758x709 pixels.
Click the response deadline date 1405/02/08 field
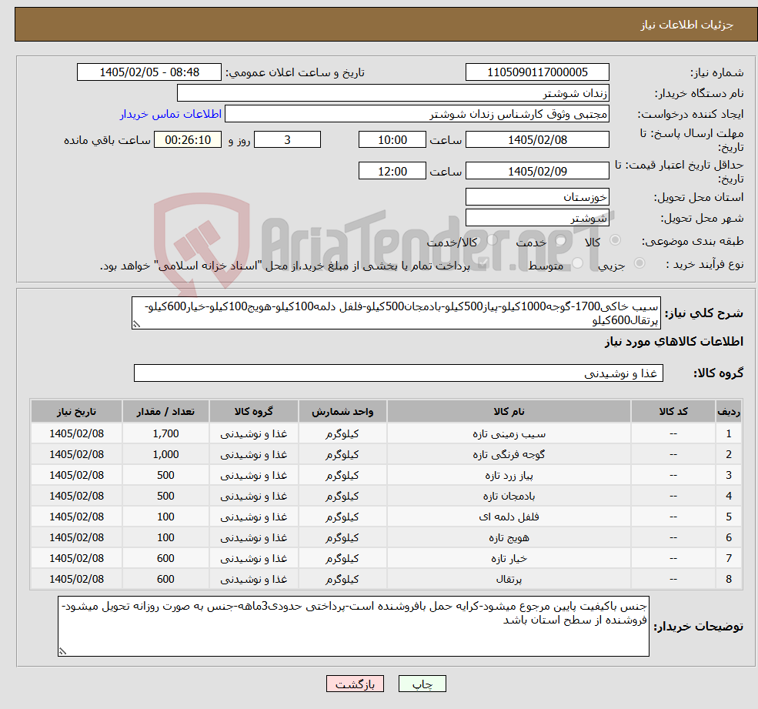pos(537,140)
